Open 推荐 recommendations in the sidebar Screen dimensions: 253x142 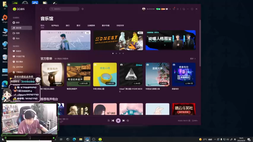click(16, 23)
